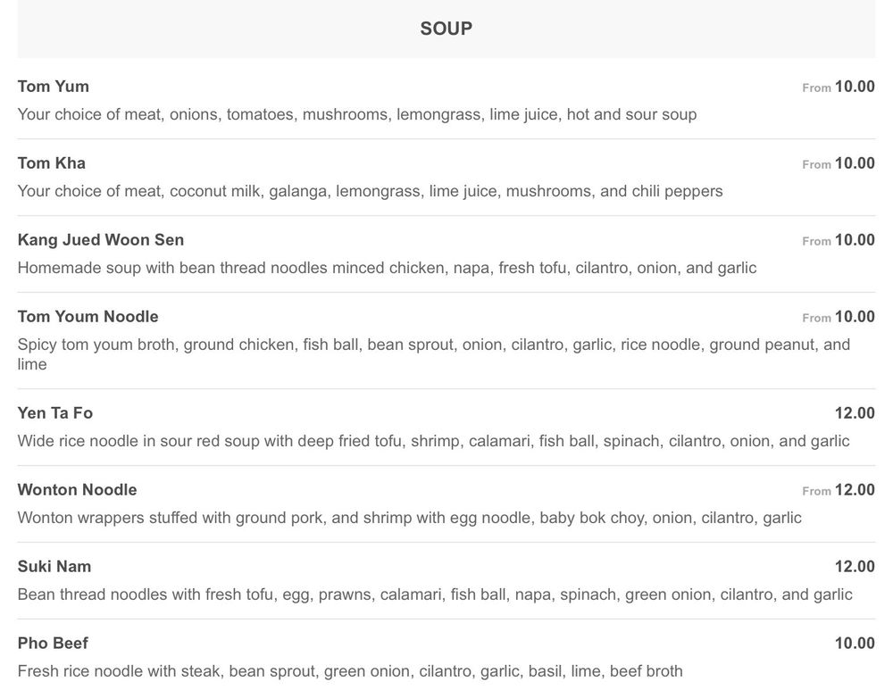893x698 pixels.
Task: Click Yen Ta Fo's 12.00 price
Action: point(855,413)
